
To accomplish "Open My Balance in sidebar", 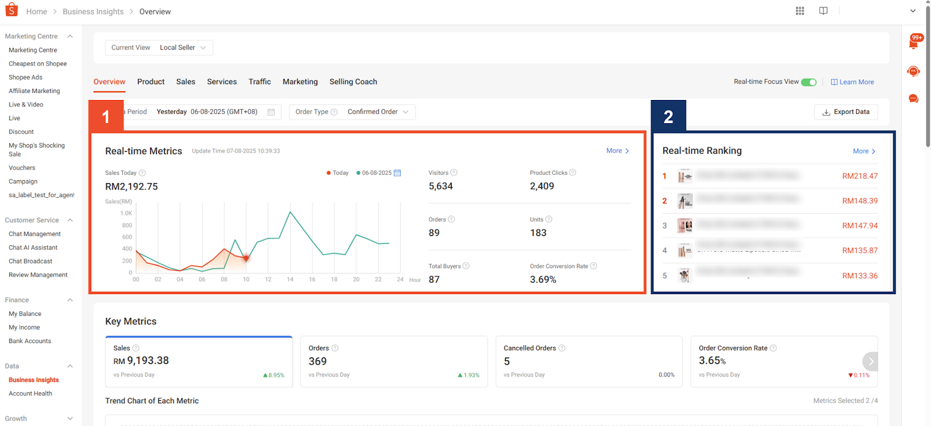I will (x=25, y=314).
